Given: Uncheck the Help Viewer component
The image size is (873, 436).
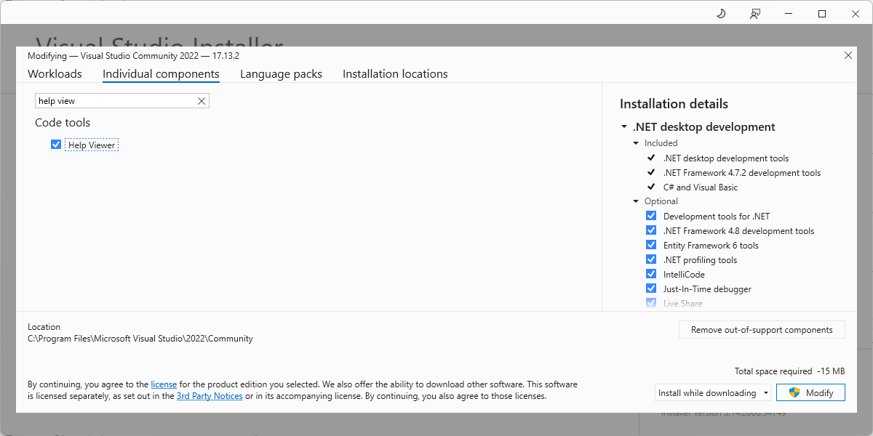Looking at the screenshot, I should [x=56, y=144].
